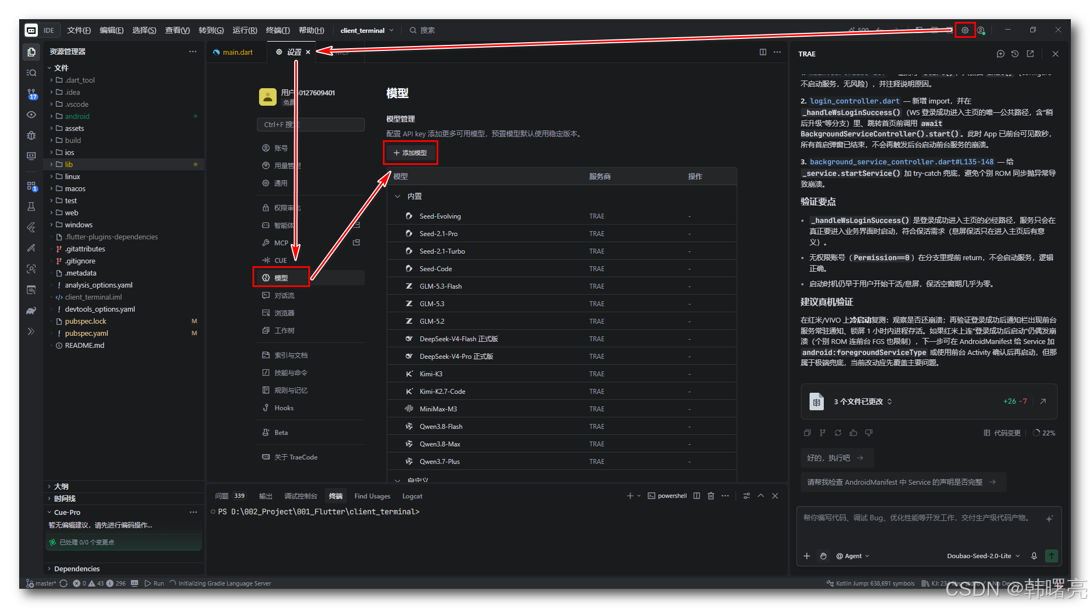Click the split editor icon
Screen dimensions: 1090x608
coord(763,52)
